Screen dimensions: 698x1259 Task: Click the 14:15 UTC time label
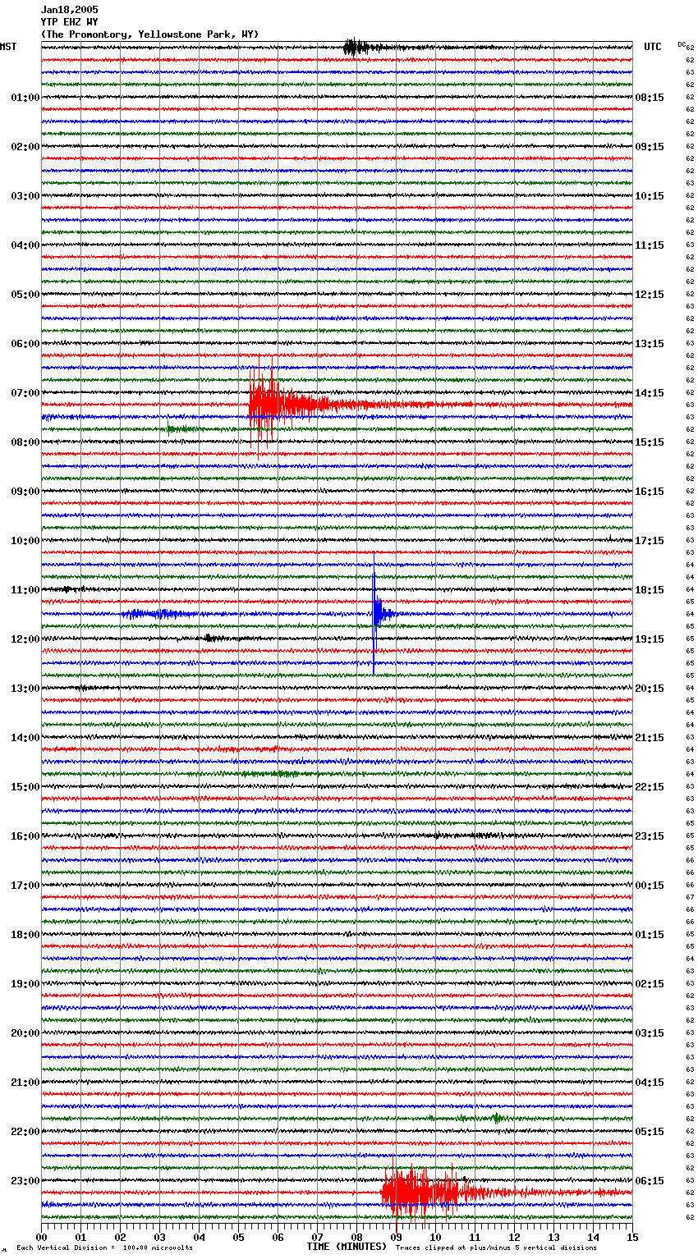click(x=650, y=393)
